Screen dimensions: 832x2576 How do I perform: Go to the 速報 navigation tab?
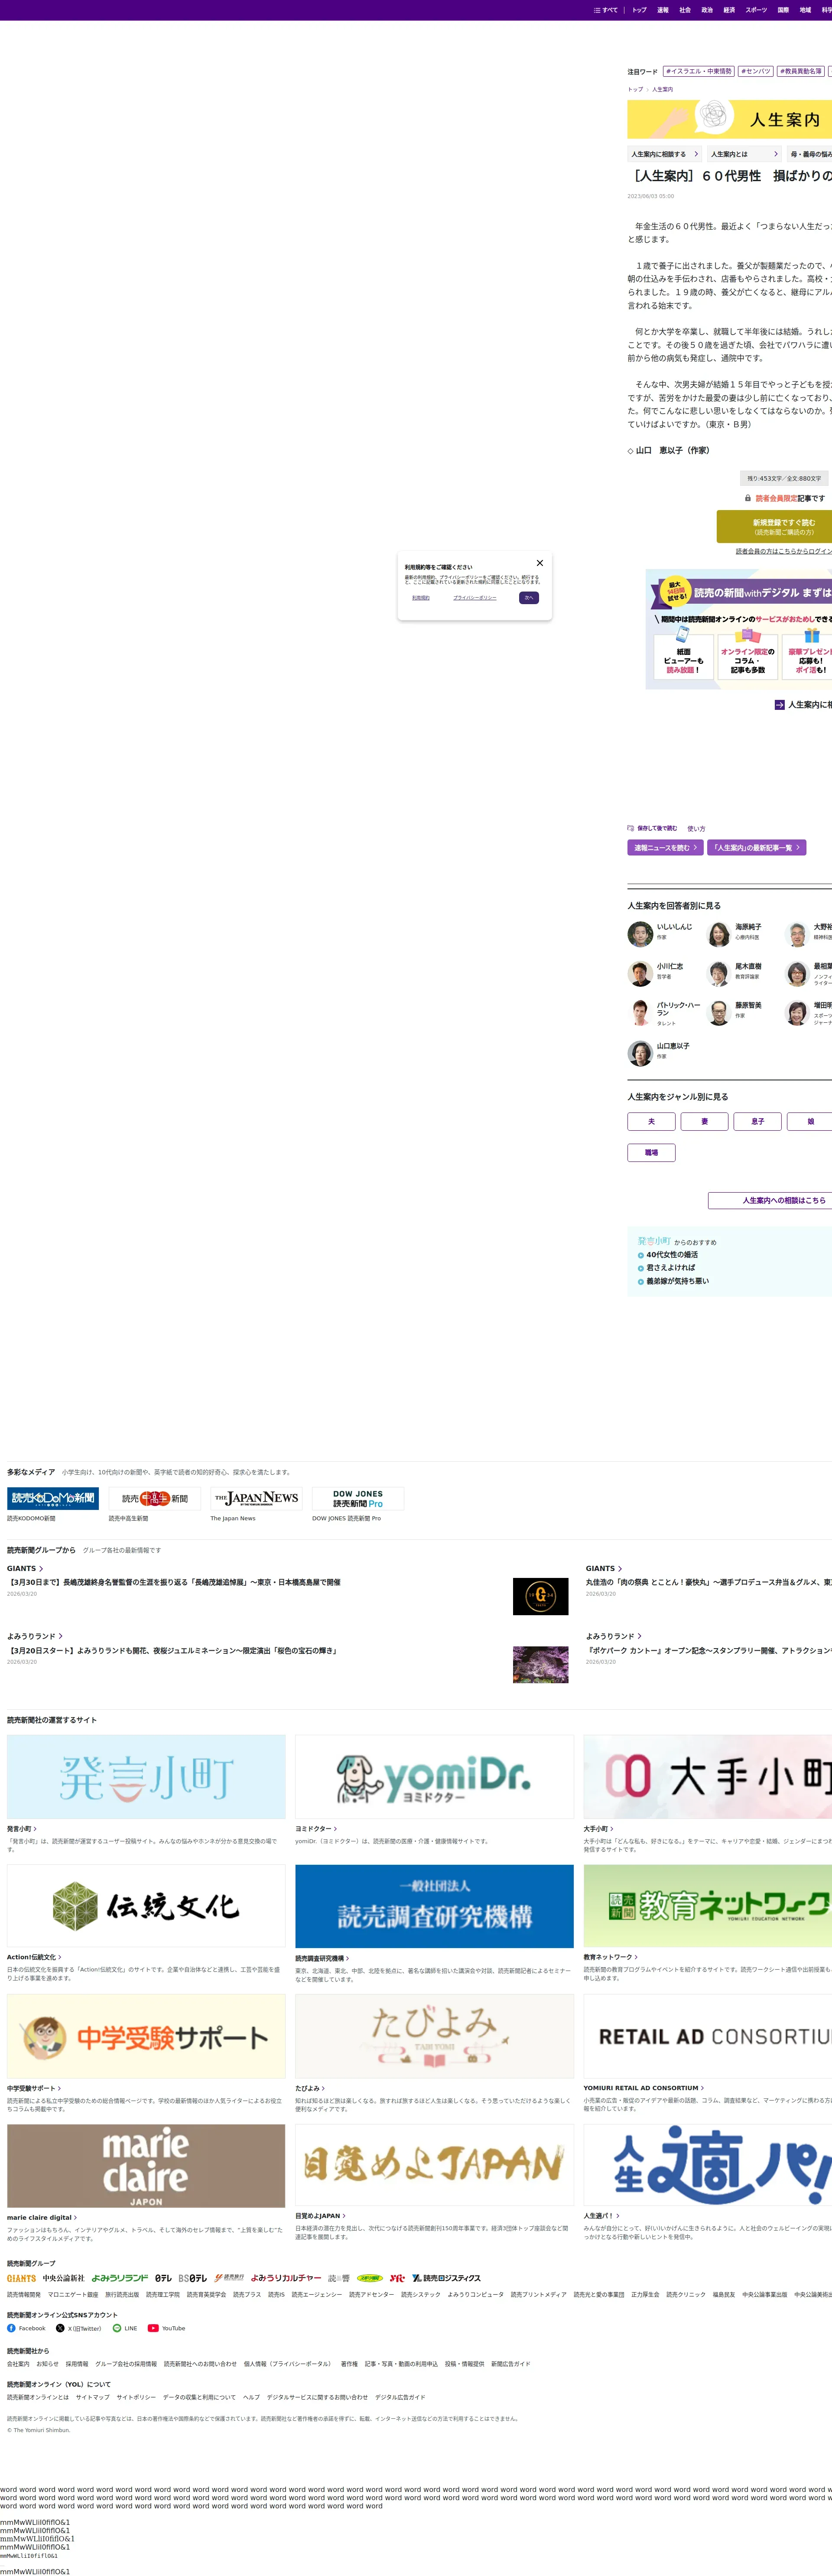pos(663,10)
